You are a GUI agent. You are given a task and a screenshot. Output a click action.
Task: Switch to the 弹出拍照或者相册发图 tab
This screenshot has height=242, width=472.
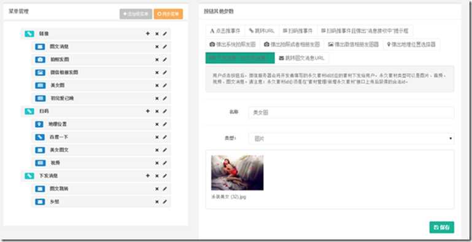[x=292, y=44]
